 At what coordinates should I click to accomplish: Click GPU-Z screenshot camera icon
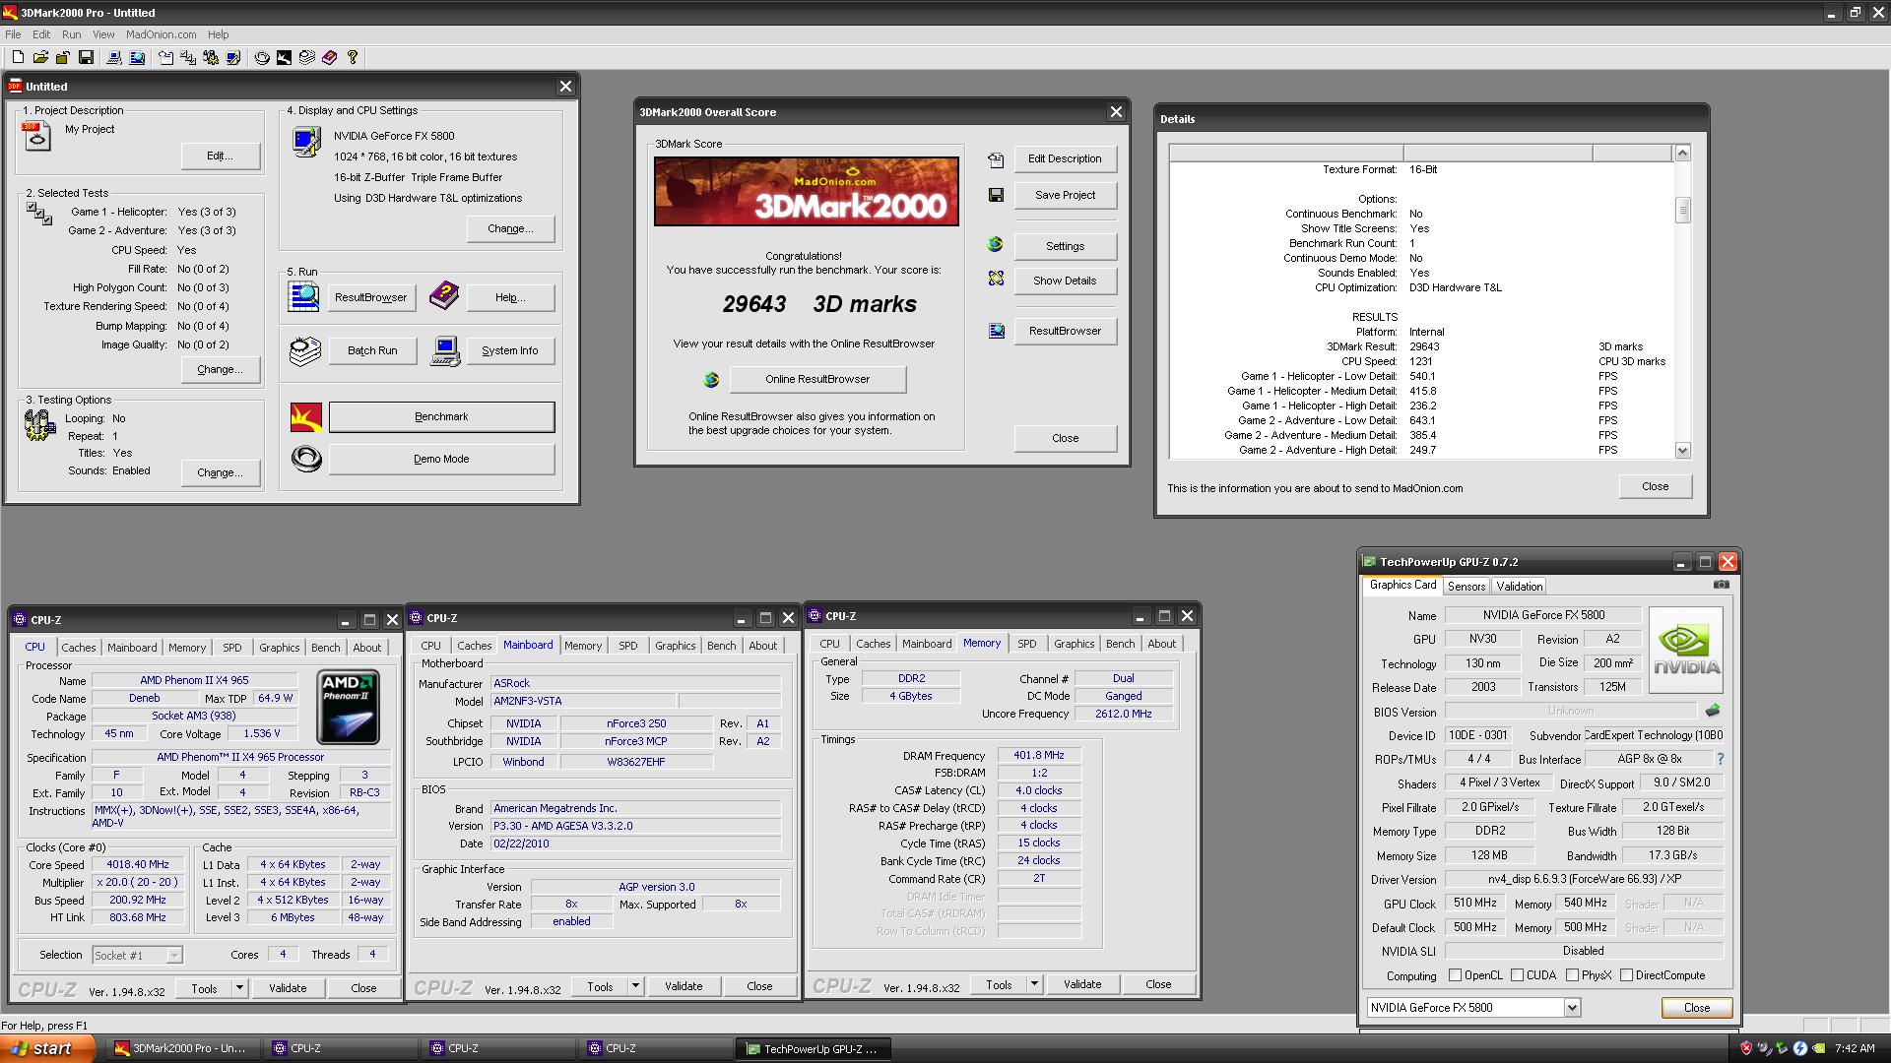1721,585
